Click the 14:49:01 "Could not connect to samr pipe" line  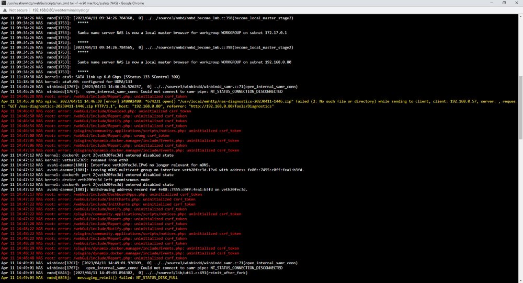[142, 268]
